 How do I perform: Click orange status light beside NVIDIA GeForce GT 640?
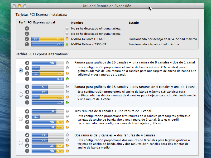coord(67,39)
